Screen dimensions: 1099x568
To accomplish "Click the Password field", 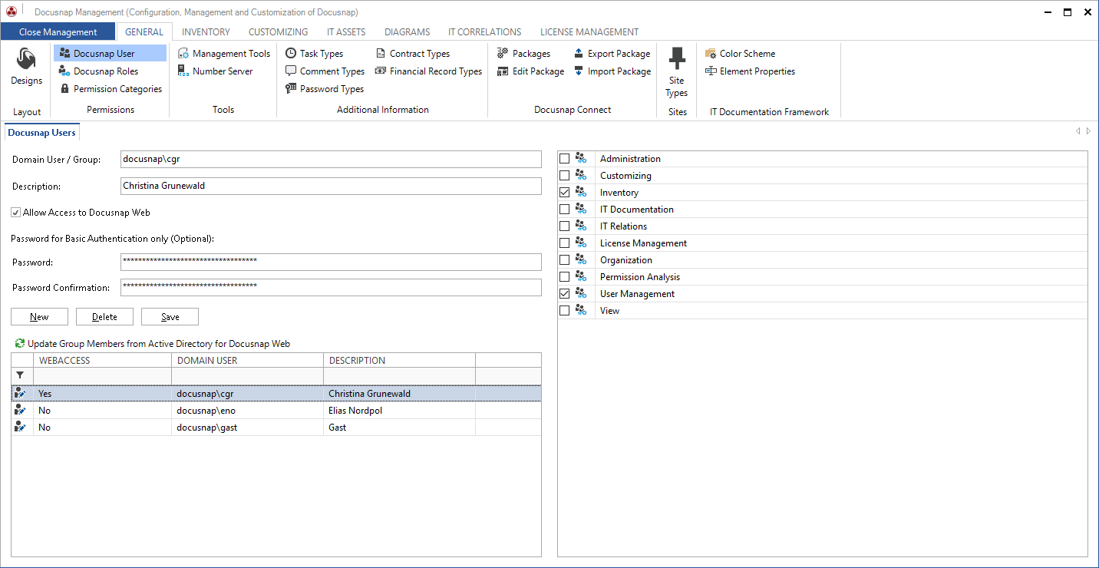I will click(x=331, y=263).
